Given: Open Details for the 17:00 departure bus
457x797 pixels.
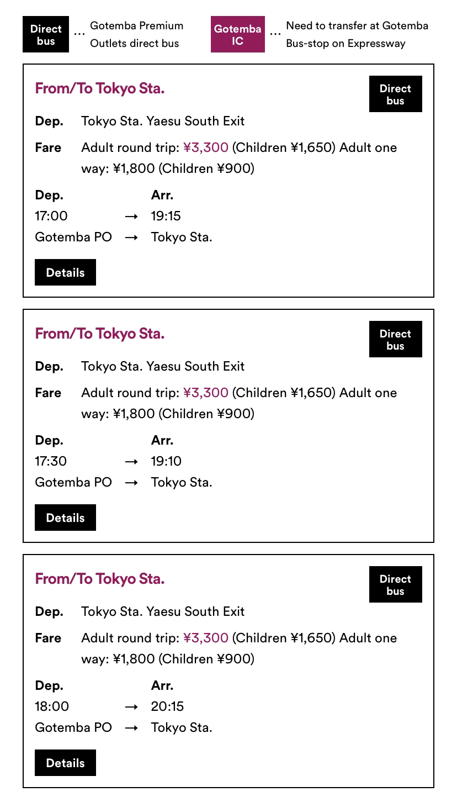Looking at the screenshot, I should point(65,272).
